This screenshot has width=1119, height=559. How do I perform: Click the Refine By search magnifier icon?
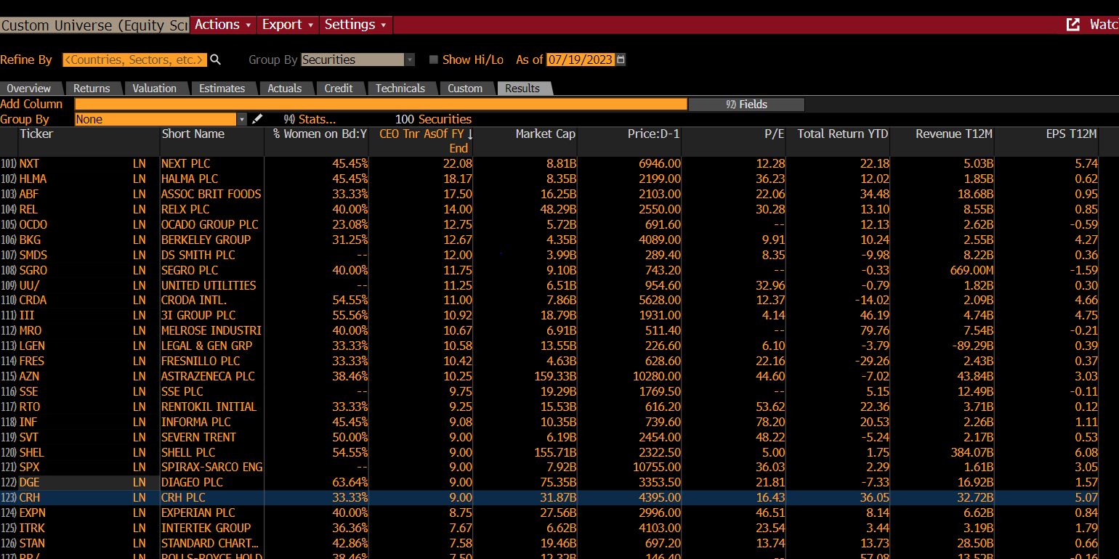coord(215,60)
